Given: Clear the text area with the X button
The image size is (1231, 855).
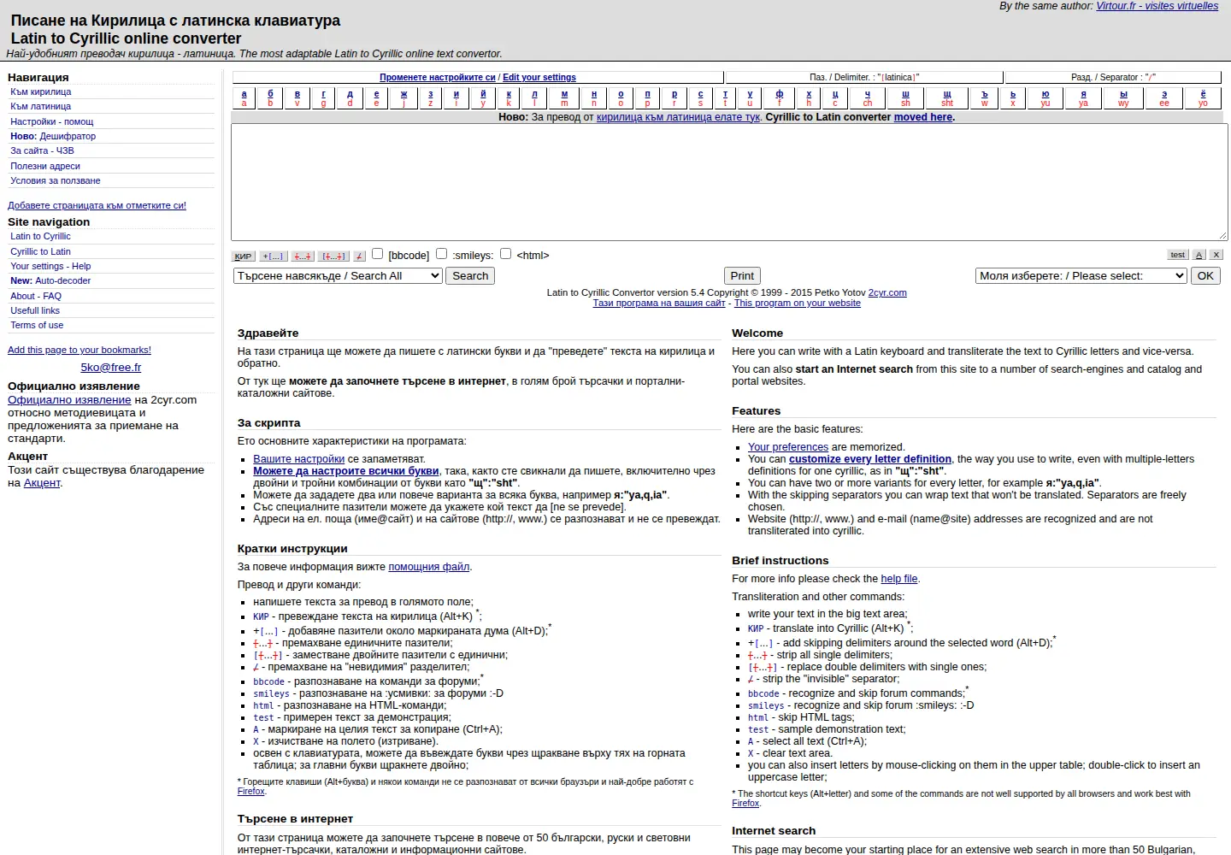Looking at the screenshot, I should click(1216, 255).
